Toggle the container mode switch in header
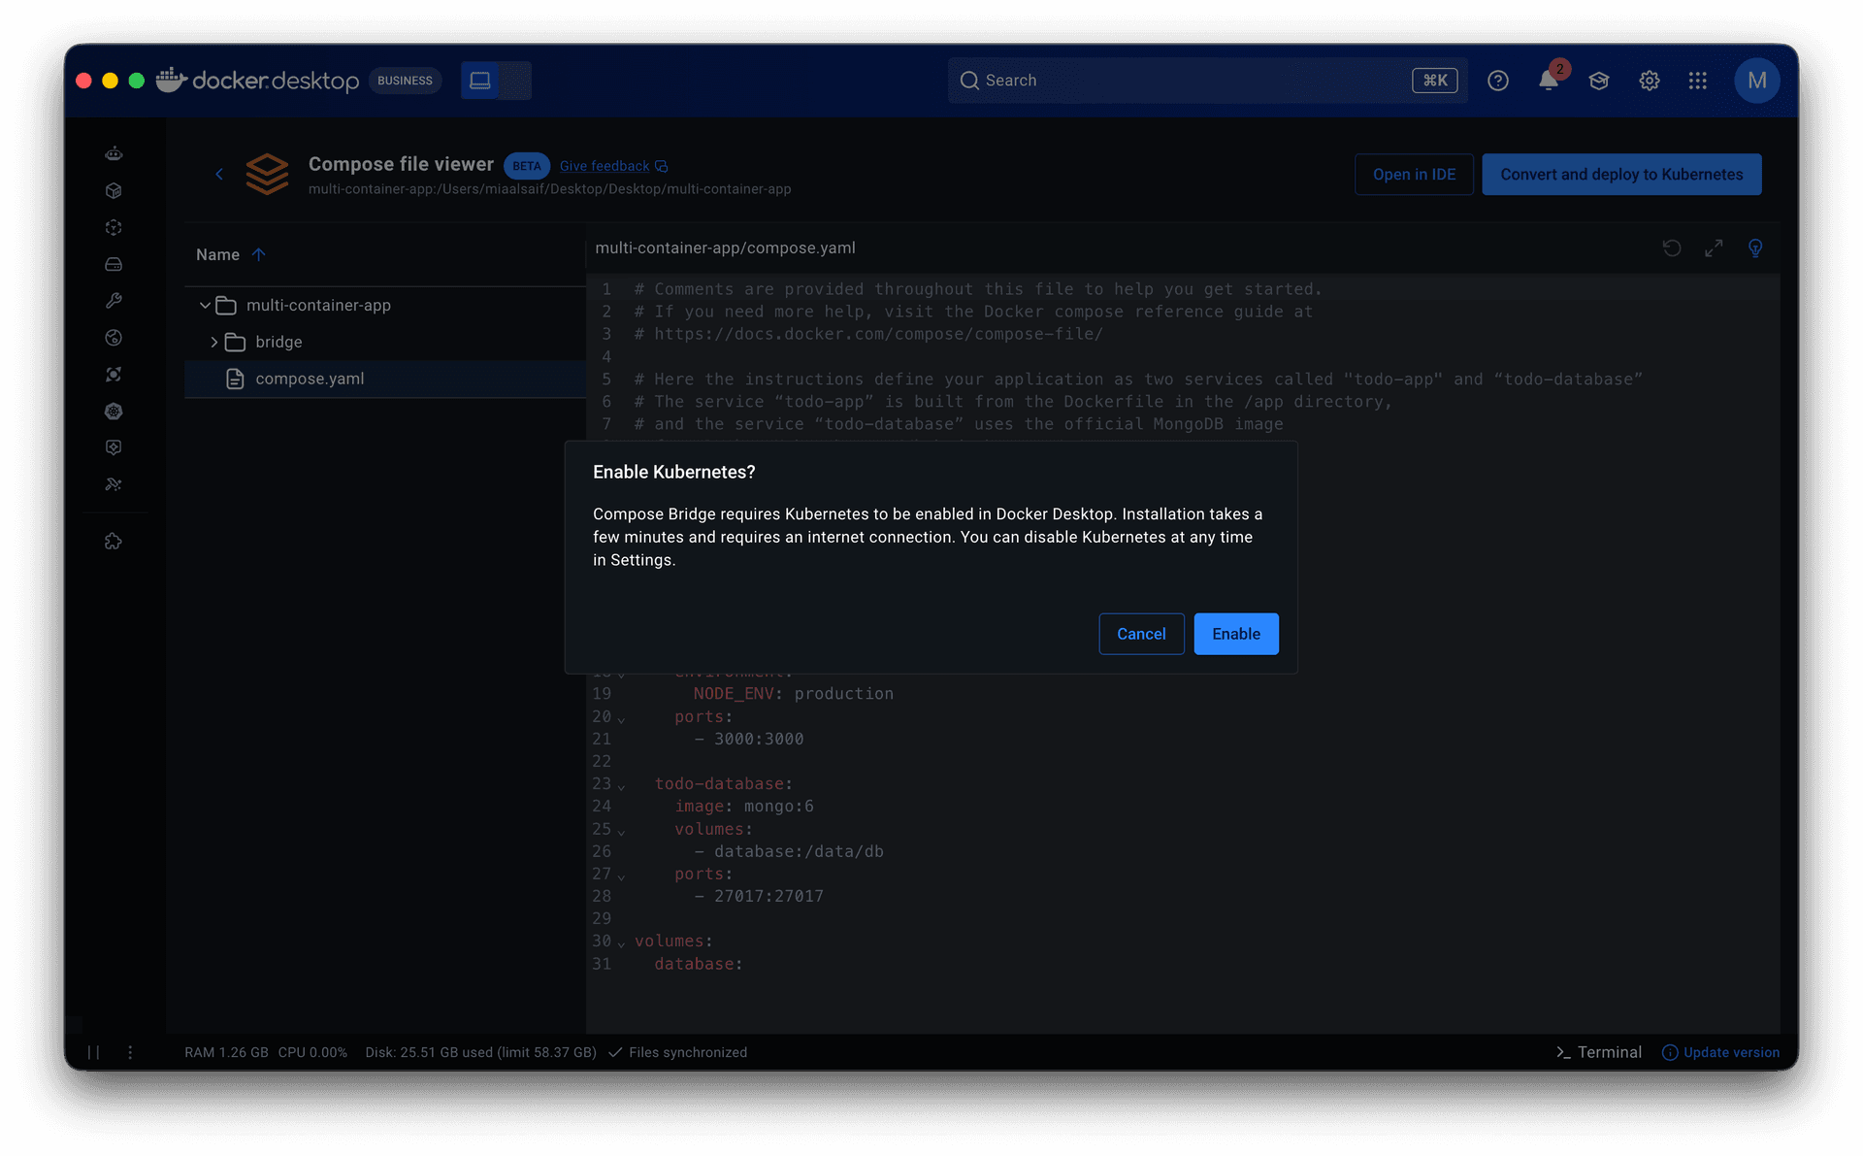The height and width of the screenshot is (1156, 1863). (496, 81)
